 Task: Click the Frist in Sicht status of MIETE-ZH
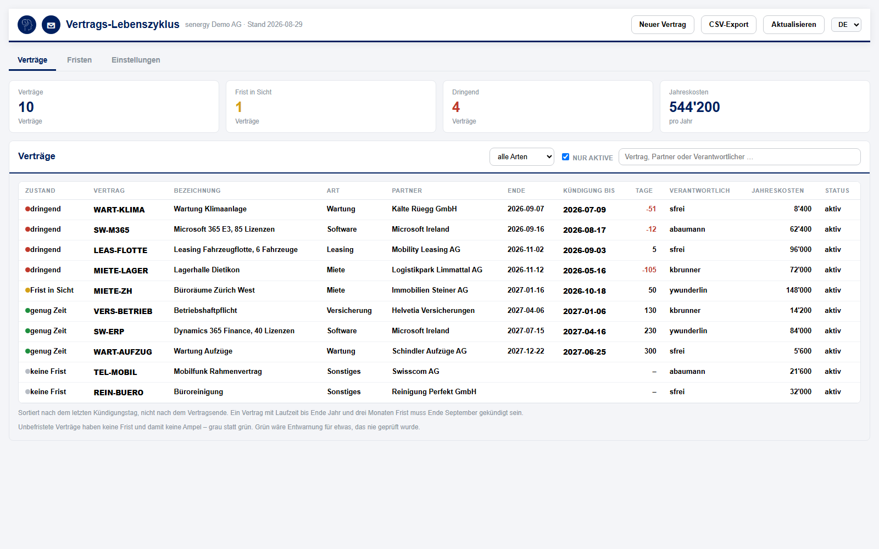click(x=49, y=290)
